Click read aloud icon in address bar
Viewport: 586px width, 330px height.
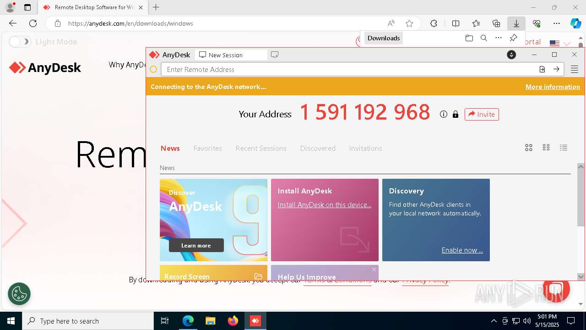(x=391, y=23)
